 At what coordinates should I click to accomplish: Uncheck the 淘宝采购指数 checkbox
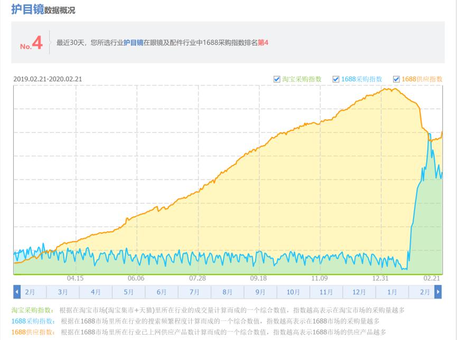tap(277, 79)
